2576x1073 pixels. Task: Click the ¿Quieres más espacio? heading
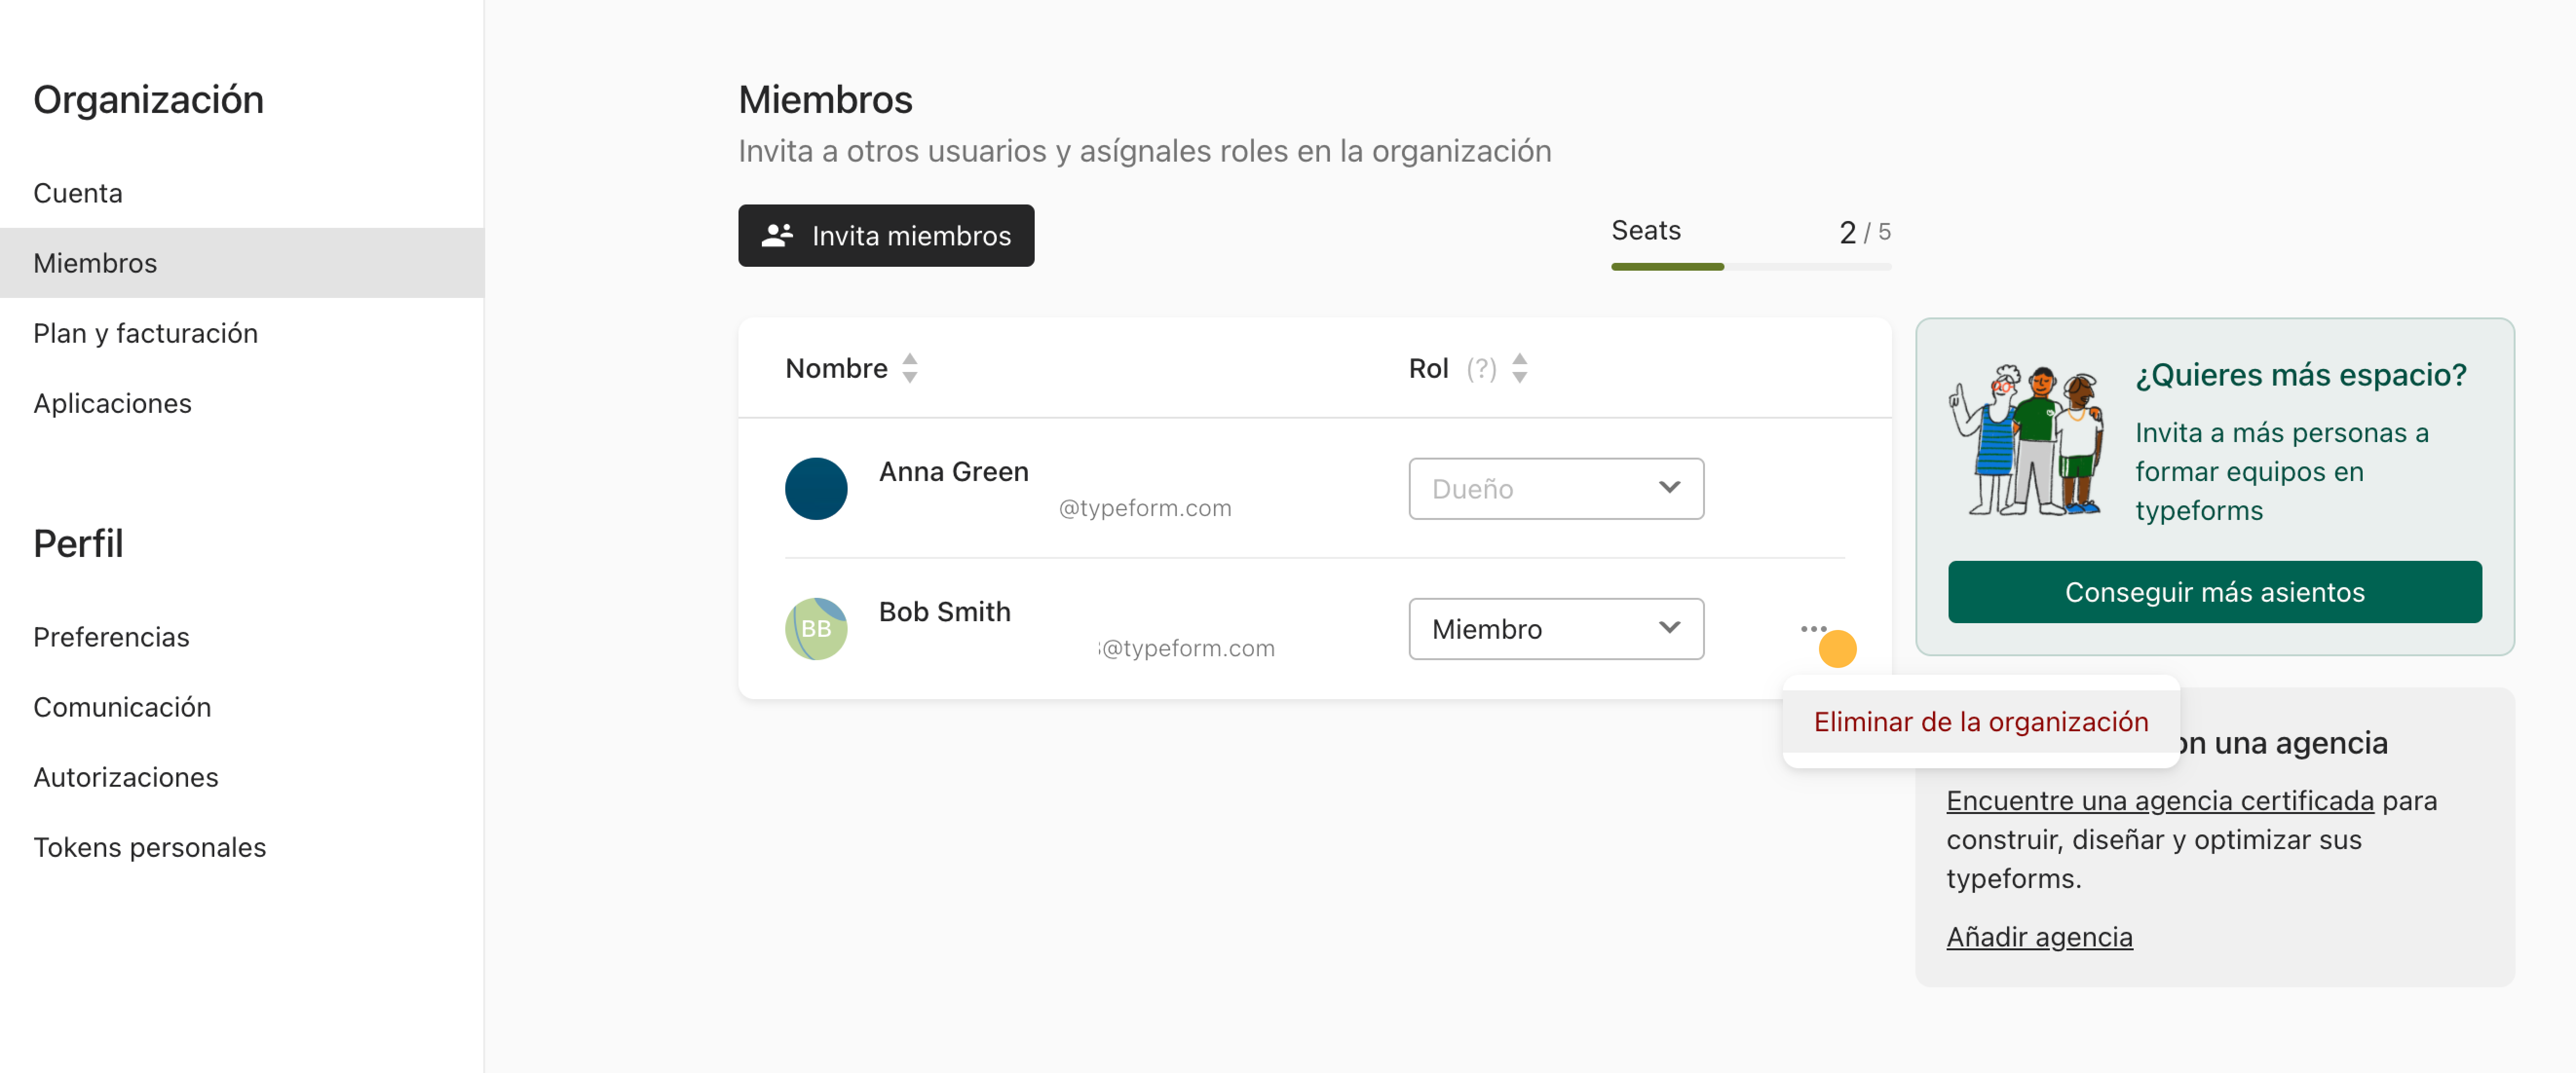point(2300,375)
